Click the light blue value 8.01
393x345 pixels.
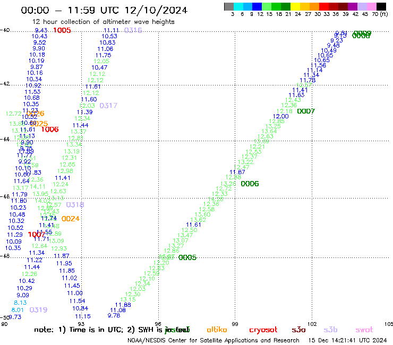pos(18,310)
